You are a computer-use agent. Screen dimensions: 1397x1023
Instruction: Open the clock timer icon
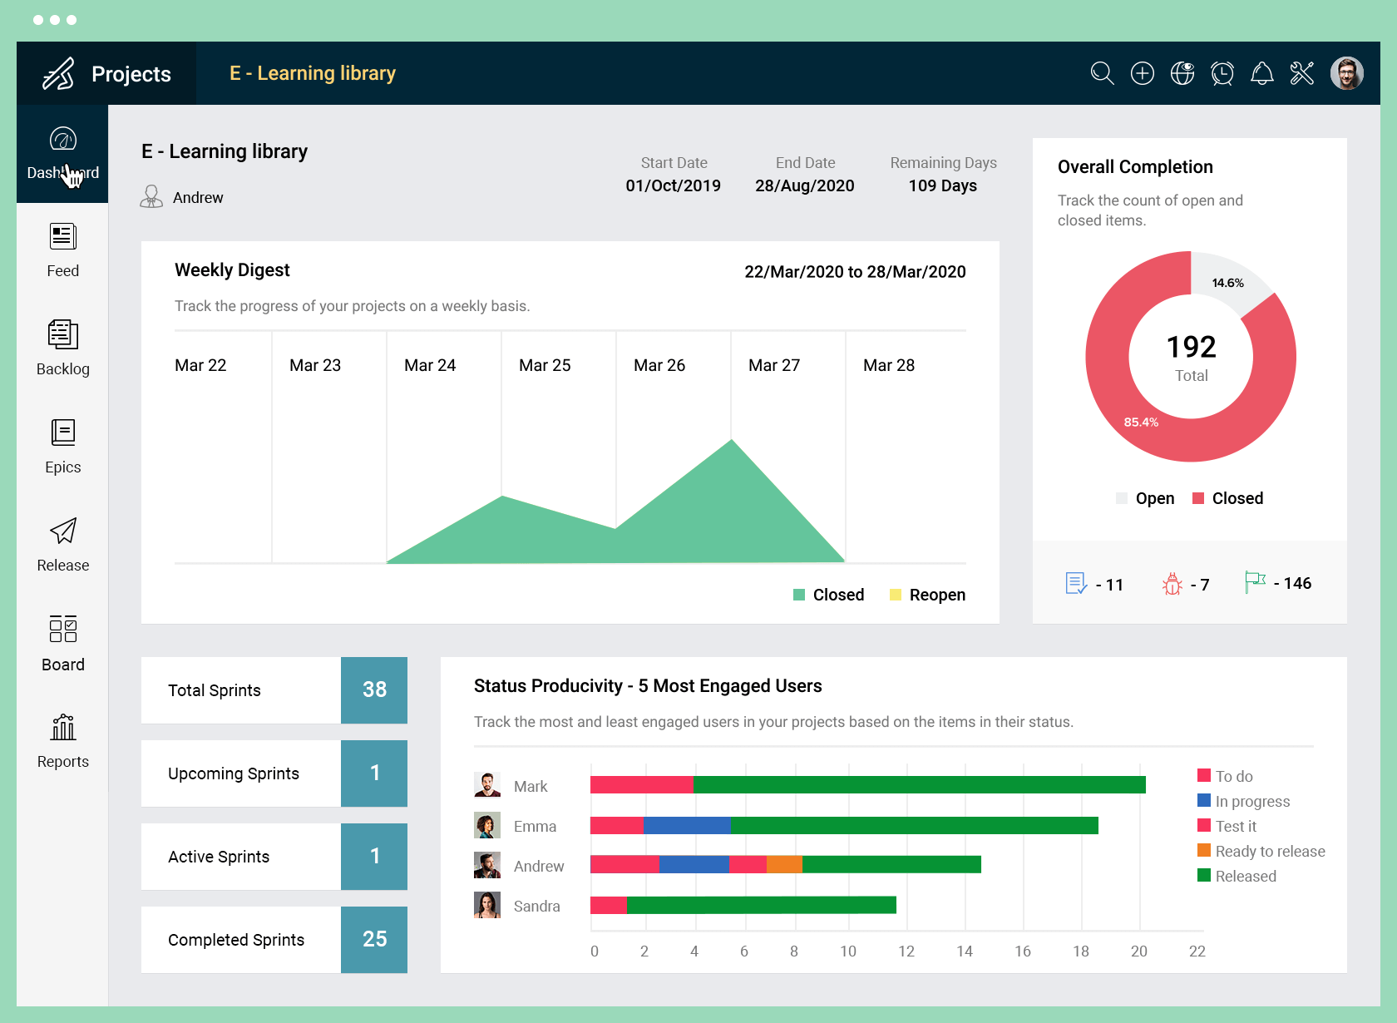click(x=1222, y=73)
